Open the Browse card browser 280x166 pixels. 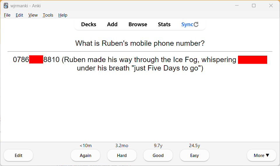138,24
